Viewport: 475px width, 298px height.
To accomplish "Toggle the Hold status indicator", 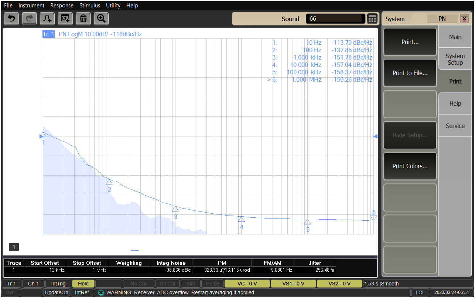I will [83, 284].
